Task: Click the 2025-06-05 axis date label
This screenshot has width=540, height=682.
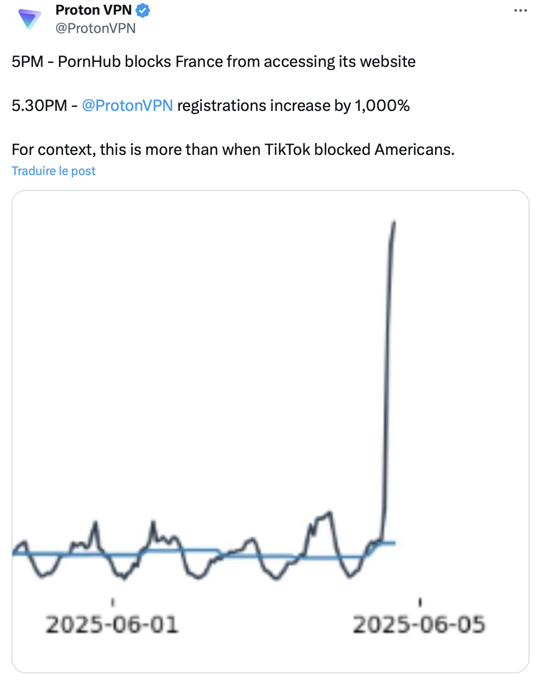Action: point(419,625)
